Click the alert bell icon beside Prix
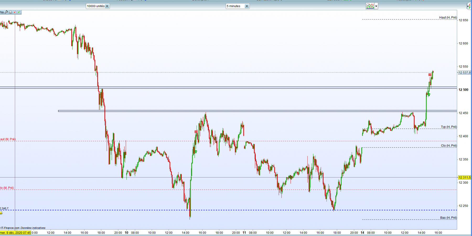Viewport: 472px width, 236px height. point(10,12)
